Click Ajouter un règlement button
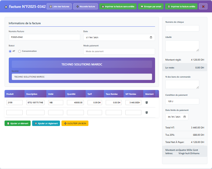 pyautogui.click(x=46, y=123)
